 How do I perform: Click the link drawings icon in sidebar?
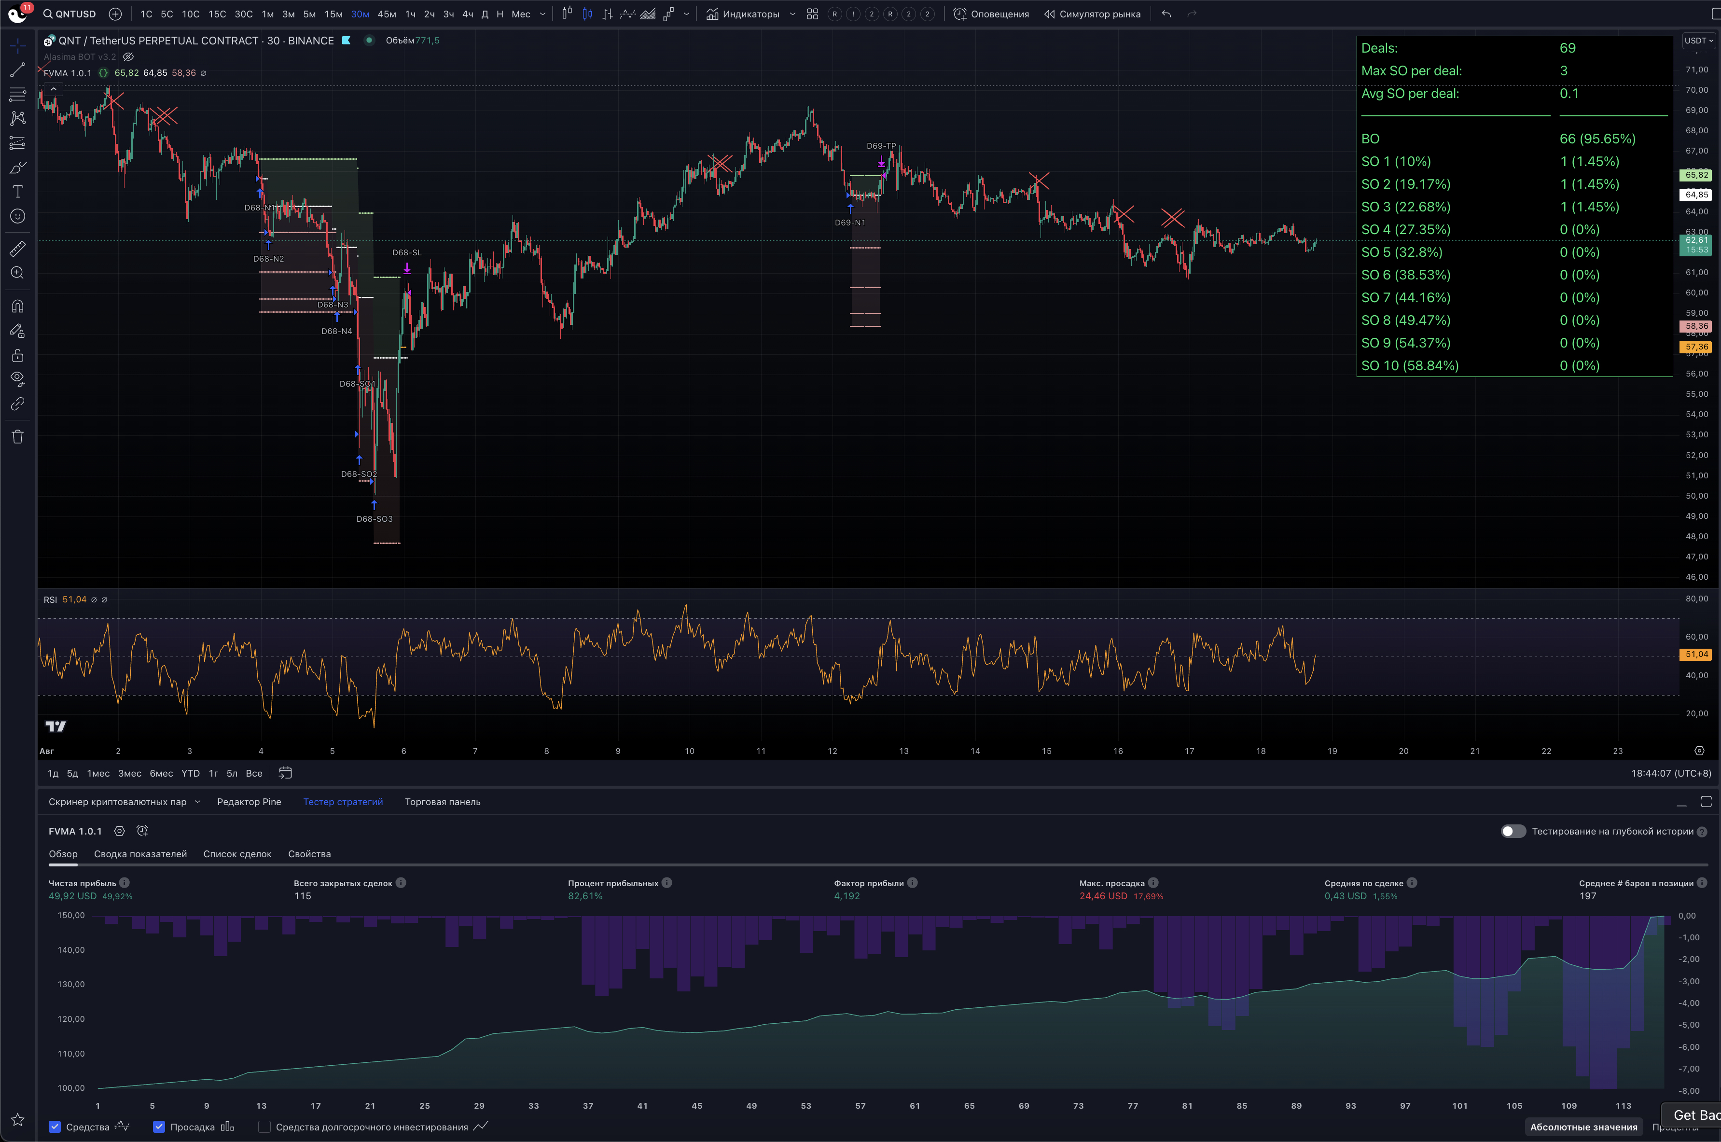17,404
